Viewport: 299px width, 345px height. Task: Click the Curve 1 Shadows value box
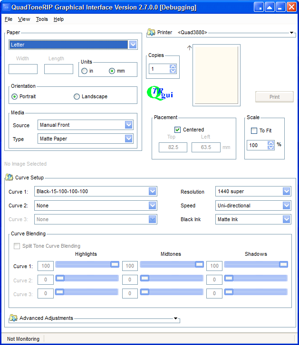[x=214, y=266]
